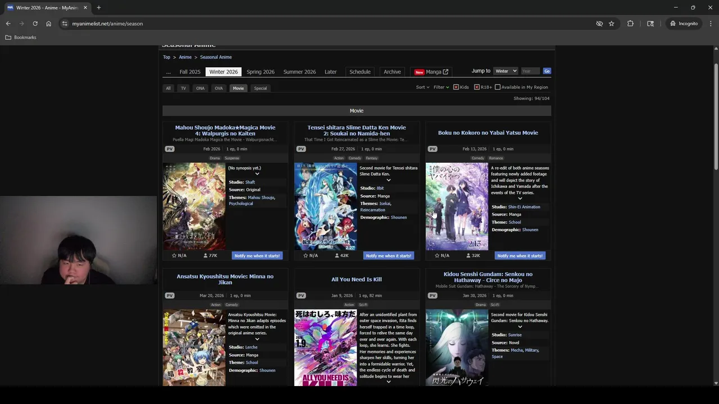This screenshot has height=404, width=719.
Task: Switch to Fall 2025 season tab
Action: tap(190, 72)
